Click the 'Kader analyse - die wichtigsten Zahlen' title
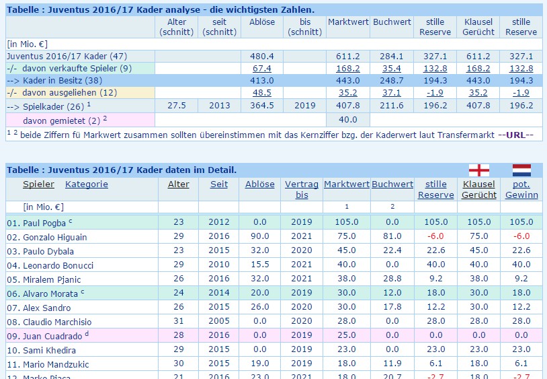The image size is (547, 379). 225,10
